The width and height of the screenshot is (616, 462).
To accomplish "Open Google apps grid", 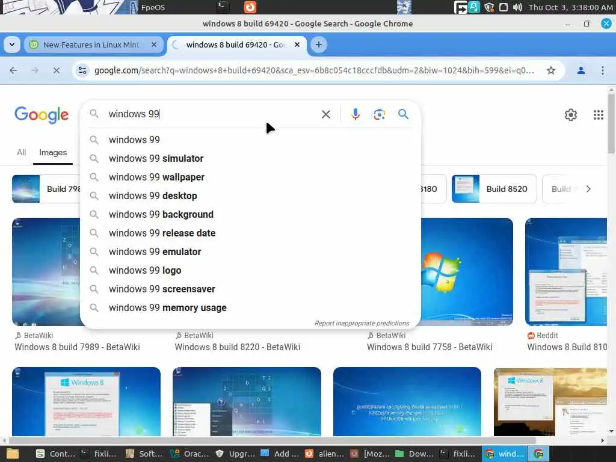I will 599,115.
